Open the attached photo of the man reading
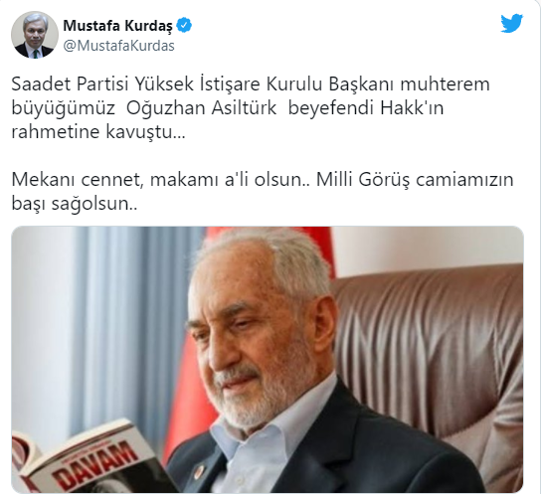Image resolution: width=541 pixels, height=494 pixels. pyautogui.click(x=268, y=359)
